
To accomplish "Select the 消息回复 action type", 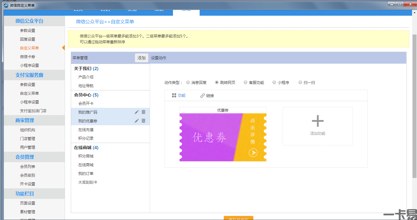I will (188, 83).
